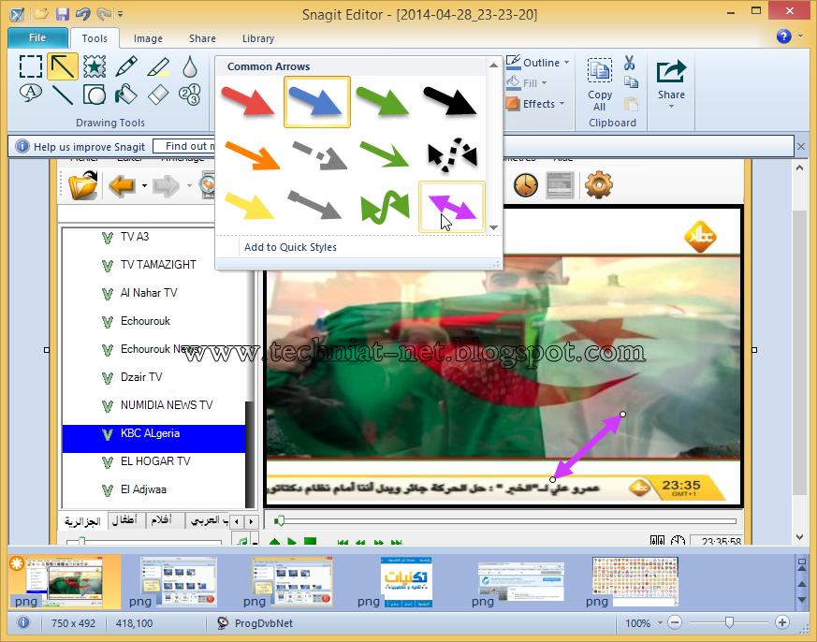Switch to the Tools tab
Viewport: 817px width, 642px height.
click(95, 38)
